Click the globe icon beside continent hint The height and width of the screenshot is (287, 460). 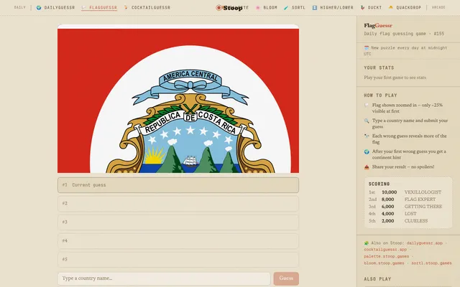click(x=367, y=151)
